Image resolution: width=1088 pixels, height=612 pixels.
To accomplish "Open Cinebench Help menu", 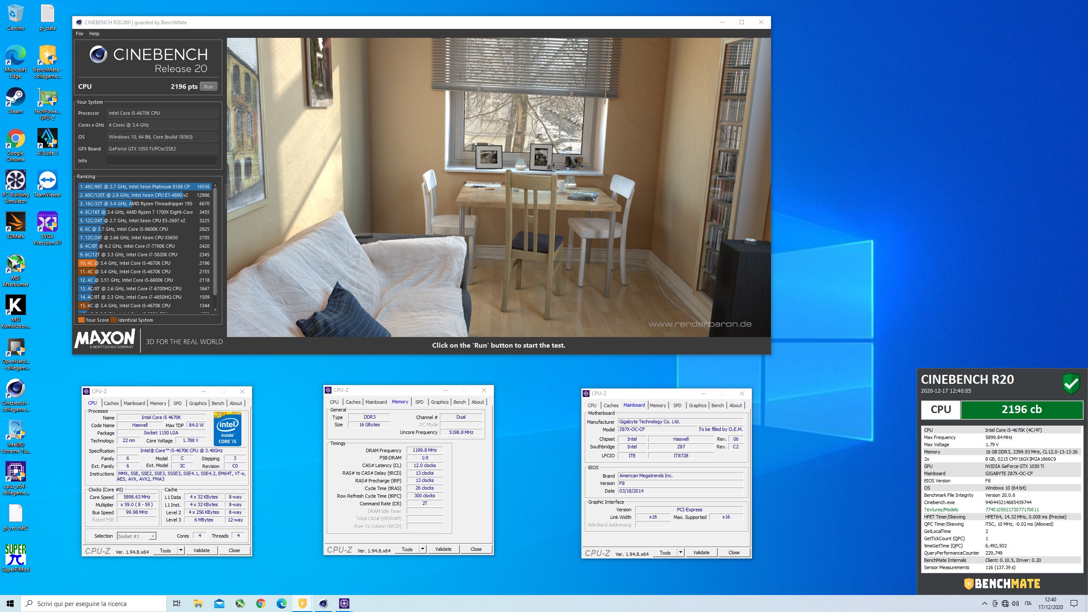I will tap(94, 34).
